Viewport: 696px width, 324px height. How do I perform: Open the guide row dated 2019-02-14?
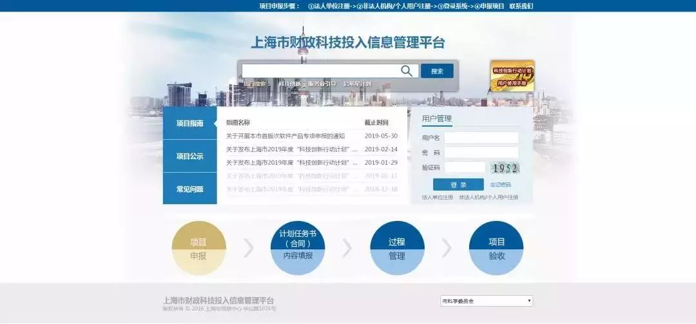pyautogui.click(x=312, y=149)
